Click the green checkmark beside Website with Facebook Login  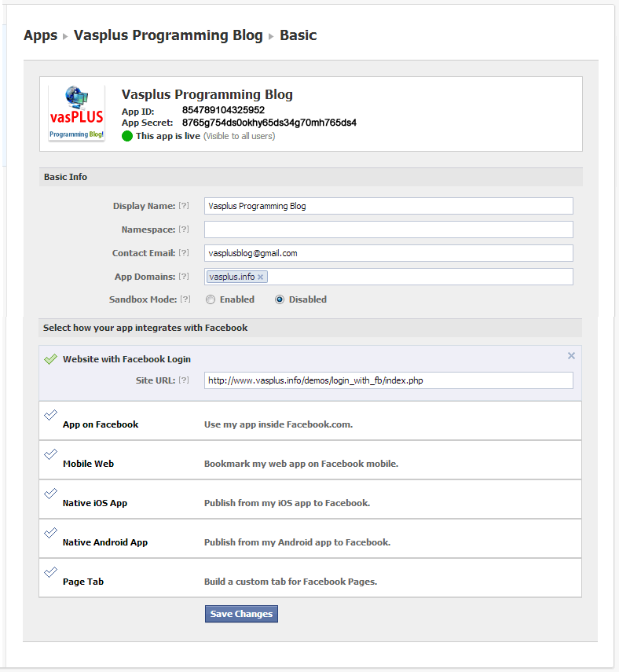[x=50, y=359]
